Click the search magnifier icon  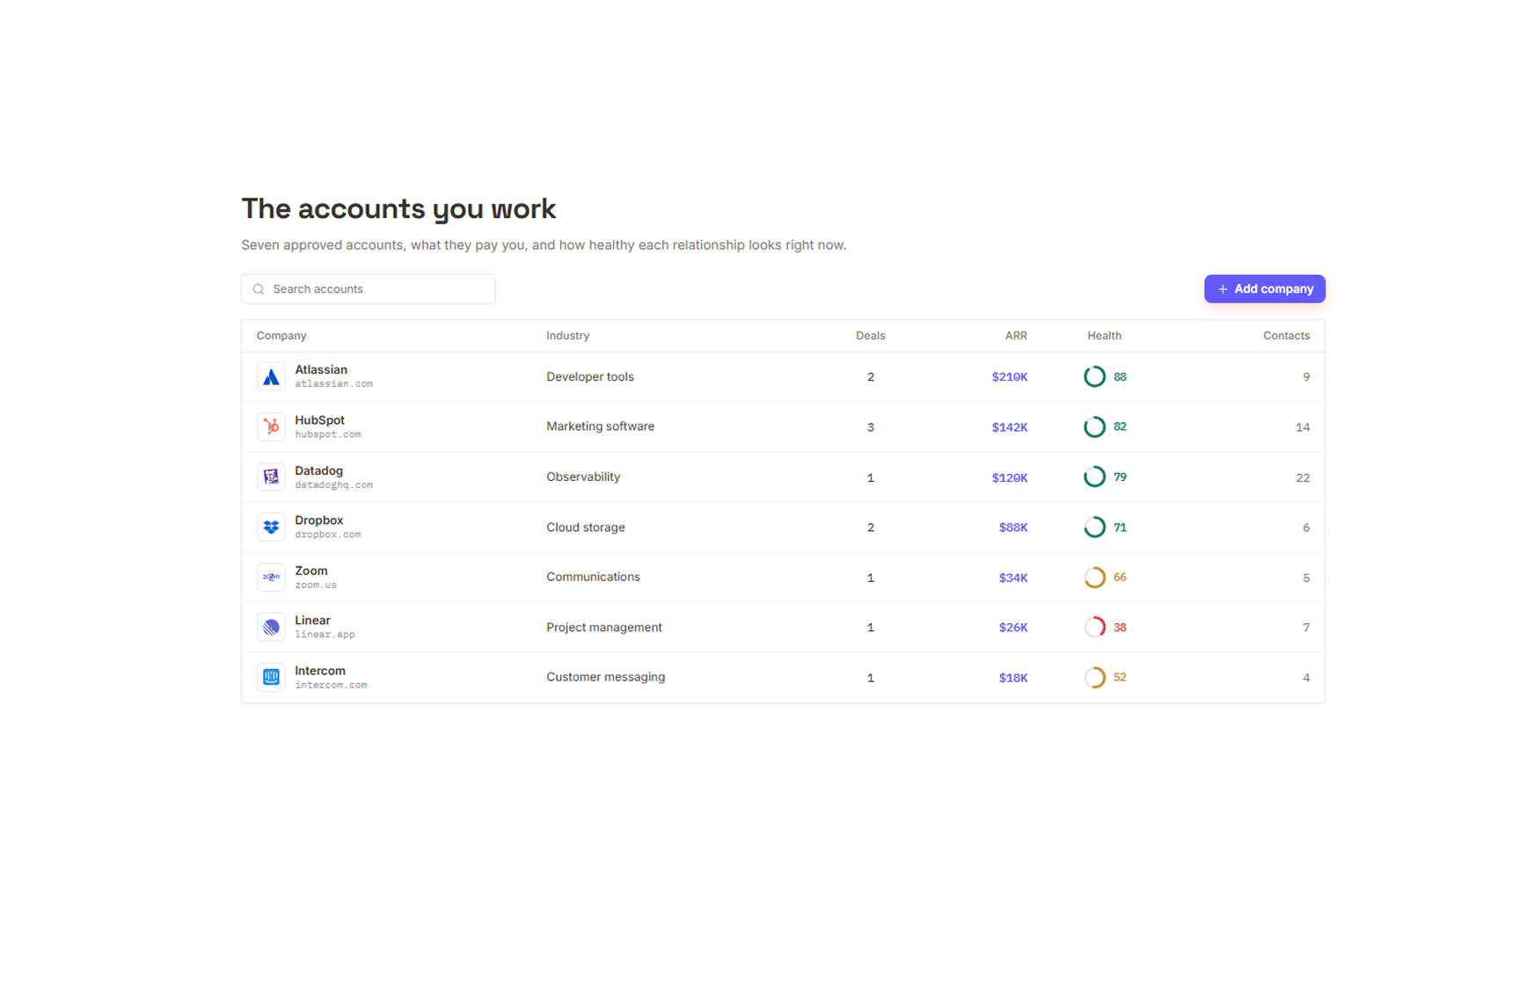click(x=259, y=289)
